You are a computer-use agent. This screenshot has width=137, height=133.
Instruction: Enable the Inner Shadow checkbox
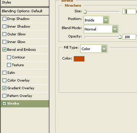point(4,27)
